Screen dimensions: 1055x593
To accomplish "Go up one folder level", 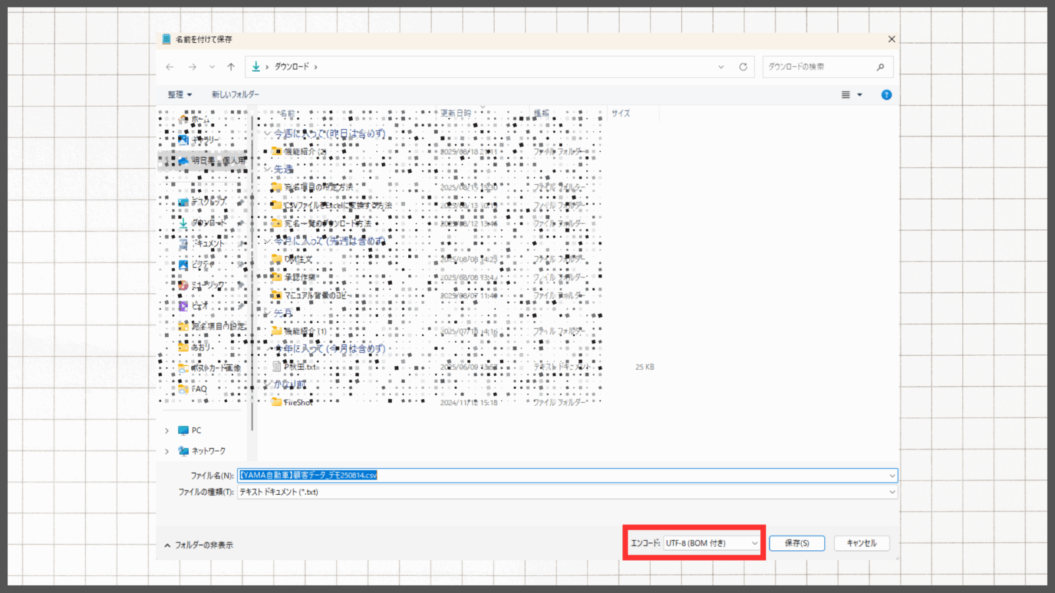I will 231,67.
